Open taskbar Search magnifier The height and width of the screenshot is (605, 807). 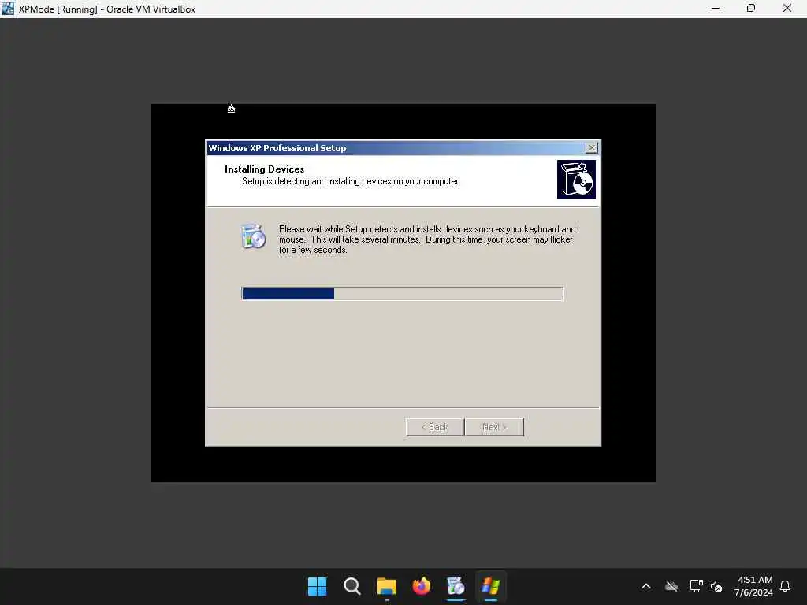pyautogui.click(x=352, y=586)
